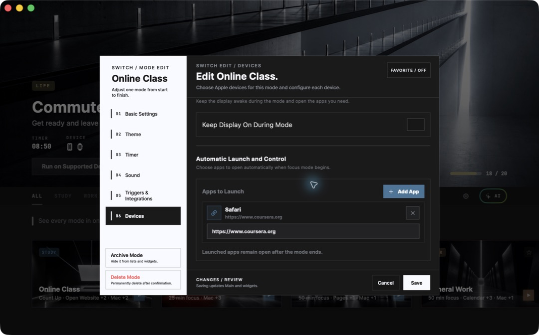Click the CHANGES / REVIEW label

pyautogui.click(x=219, y=280)
